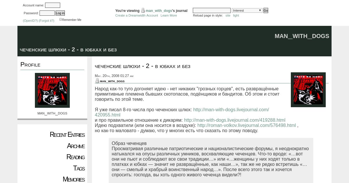This screenshot has height=183, width=349.
Task: Open Archive in the sidebar
Action: pos(76,146)
